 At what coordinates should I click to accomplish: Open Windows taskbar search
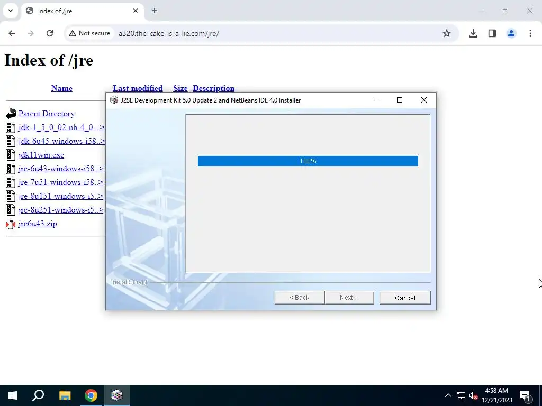[38, 395]
